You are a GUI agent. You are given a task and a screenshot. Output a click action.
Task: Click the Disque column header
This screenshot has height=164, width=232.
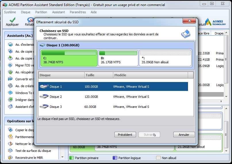pyautogui.click(x=62, y=75)
